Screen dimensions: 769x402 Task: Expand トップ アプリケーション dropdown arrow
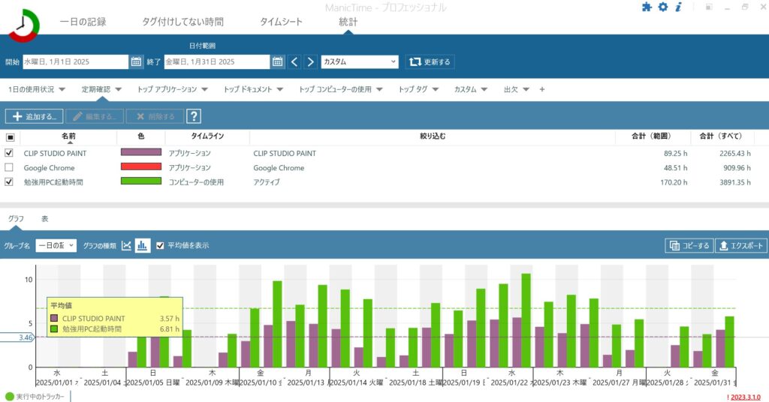coord(204,89)
